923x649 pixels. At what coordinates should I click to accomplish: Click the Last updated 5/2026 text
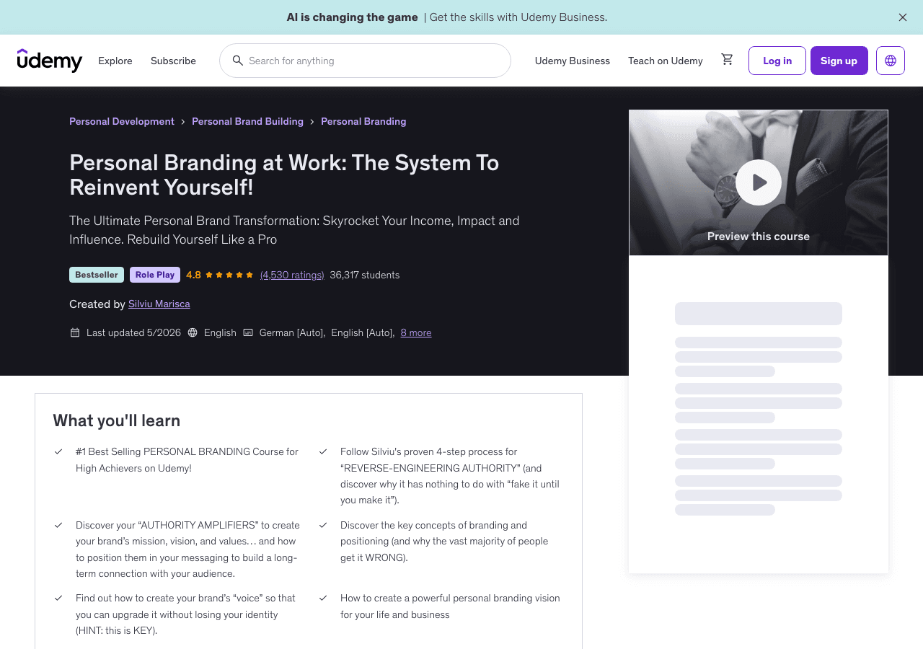133,332
